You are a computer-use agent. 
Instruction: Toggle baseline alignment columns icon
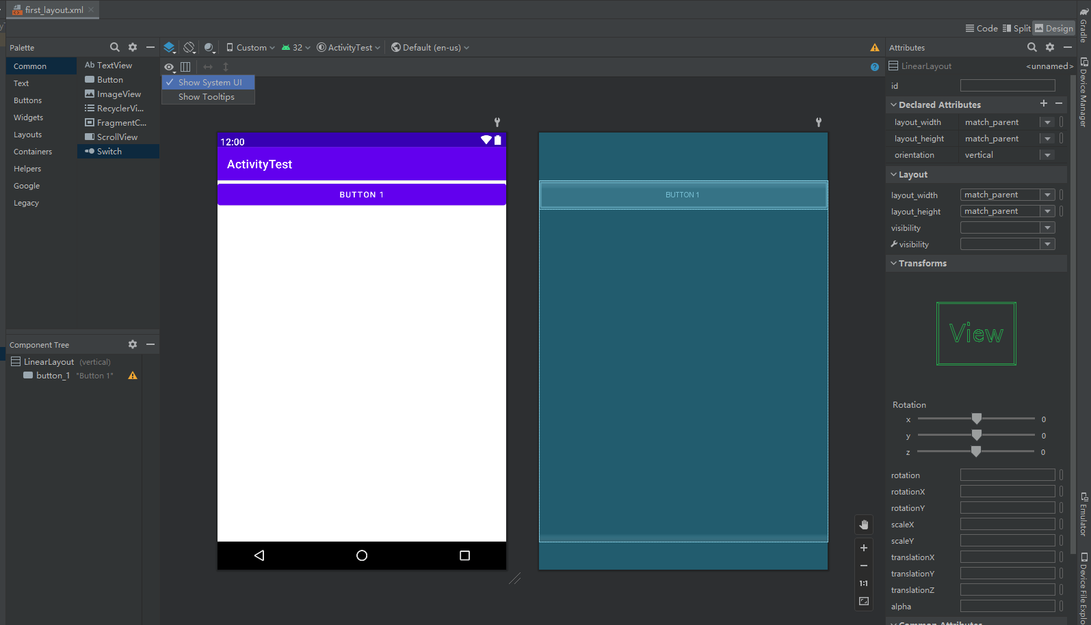click(x=185, y=67)
